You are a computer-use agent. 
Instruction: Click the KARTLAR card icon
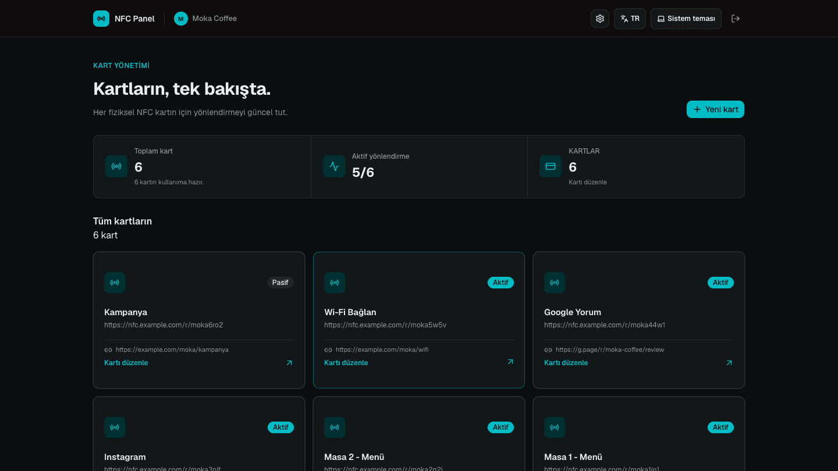coord(551,166)
